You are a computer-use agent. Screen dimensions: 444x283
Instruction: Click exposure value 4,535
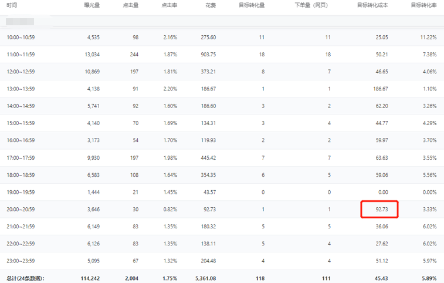93,38
